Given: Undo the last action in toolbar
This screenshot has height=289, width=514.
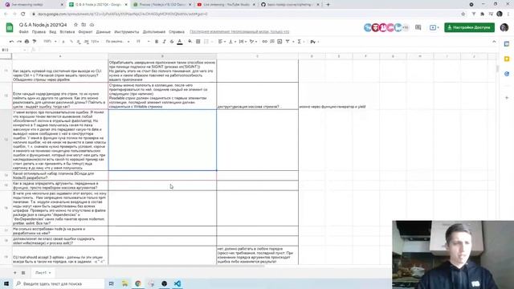Looking at the screenshot, I should coord(11,42).
